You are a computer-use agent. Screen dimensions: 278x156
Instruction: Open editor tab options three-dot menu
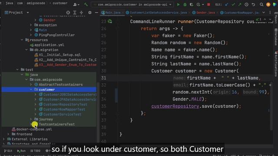pyautogui.click(x=270, y=13)
